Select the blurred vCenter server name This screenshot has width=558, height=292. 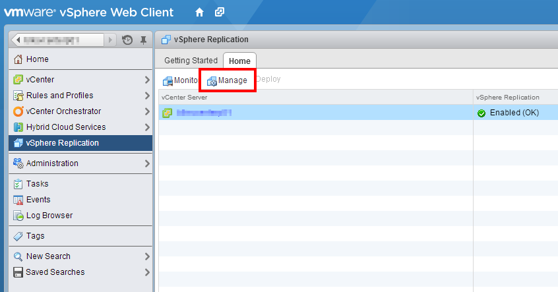point(204,113)
